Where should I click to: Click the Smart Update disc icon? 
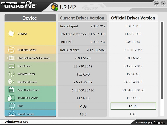(x=12, y=113)
